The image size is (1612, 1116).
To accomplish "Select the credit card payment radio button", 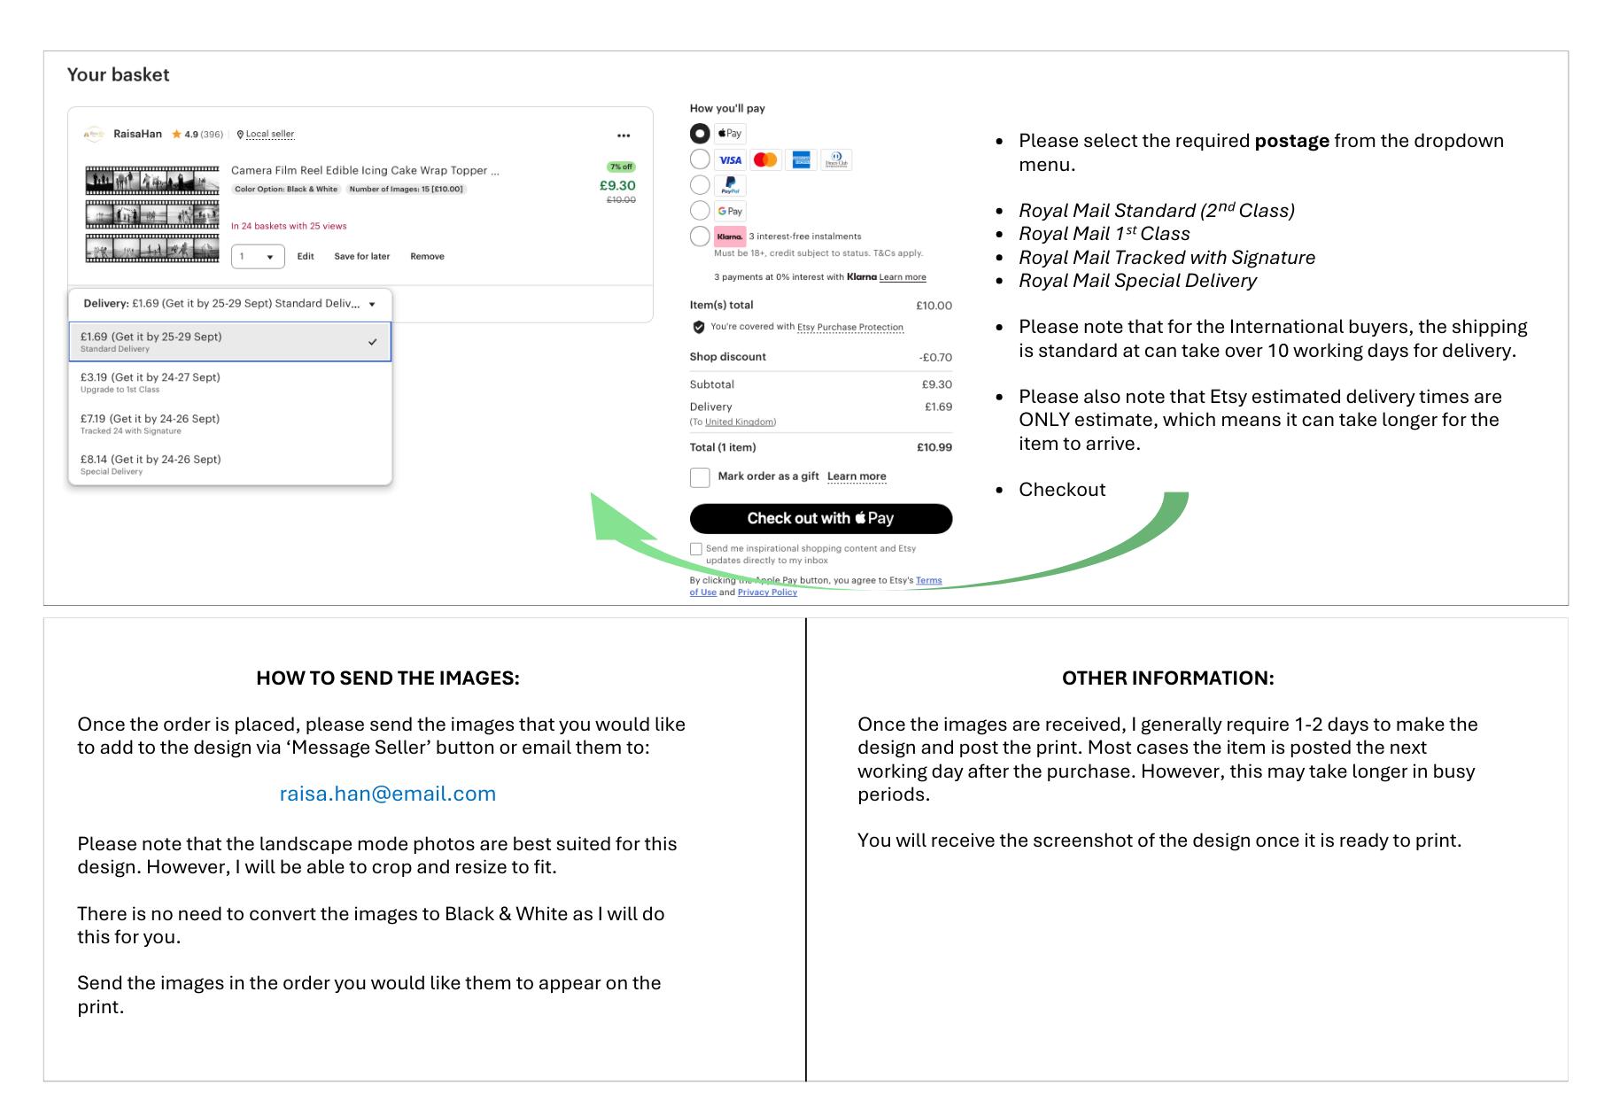I will pyautogui.click(x=700, y=159).
